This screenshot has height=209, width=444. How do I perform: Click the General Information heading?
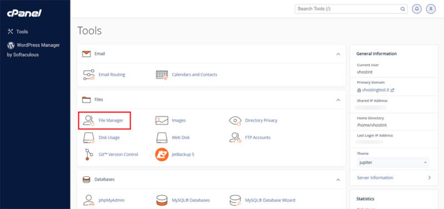click(x=376, y=54)
